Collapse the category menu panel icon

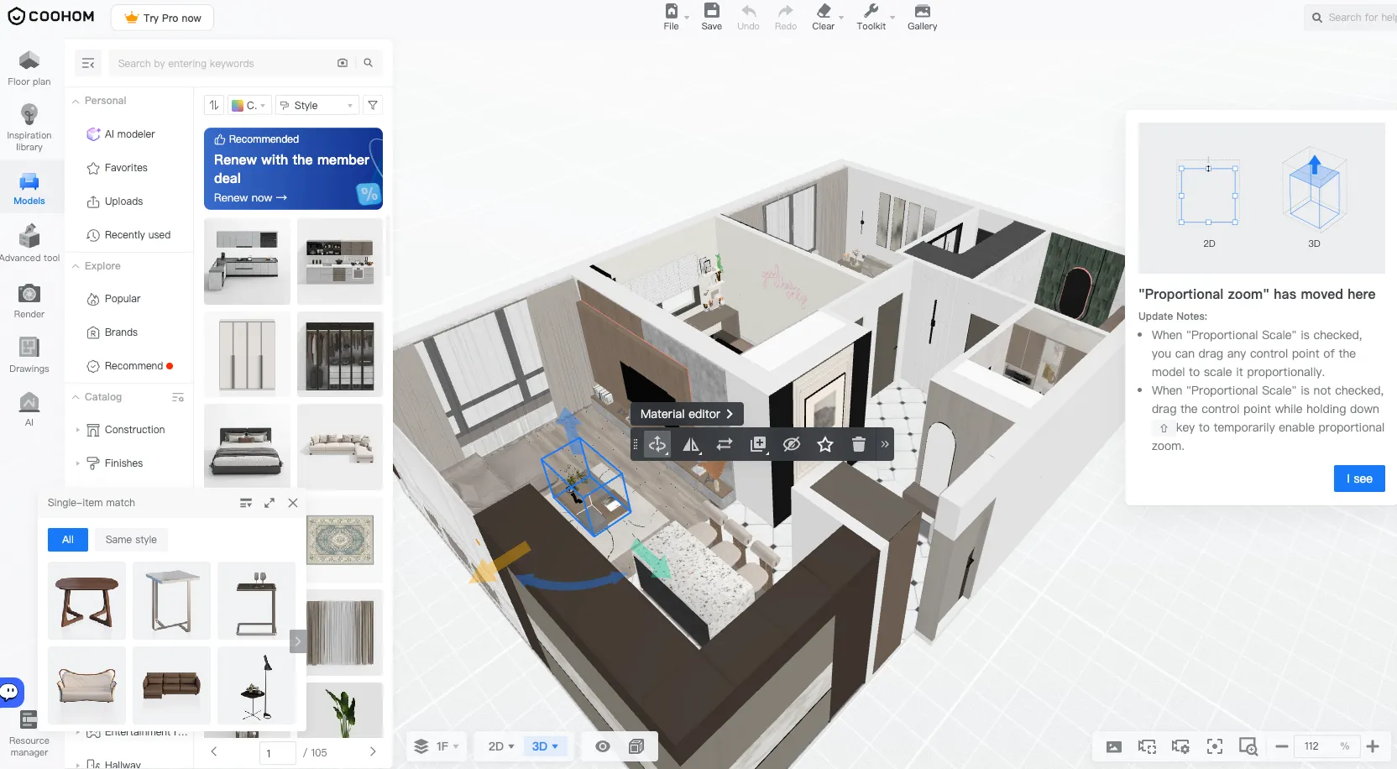[88, 63]
